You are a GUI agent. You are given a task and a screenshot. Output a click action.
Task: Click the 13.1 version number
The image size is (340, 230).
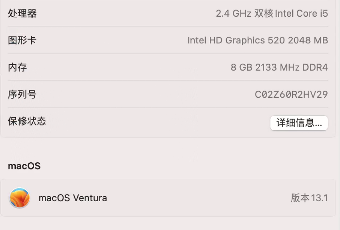pos(320,198)
